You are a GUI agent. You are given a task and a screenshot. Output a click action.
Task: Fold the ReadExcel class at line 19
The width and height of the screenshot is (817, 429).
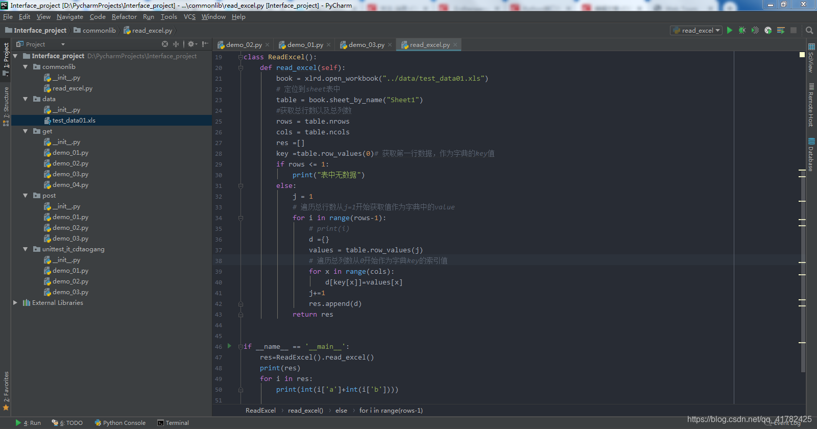click(x=241, y=57)
